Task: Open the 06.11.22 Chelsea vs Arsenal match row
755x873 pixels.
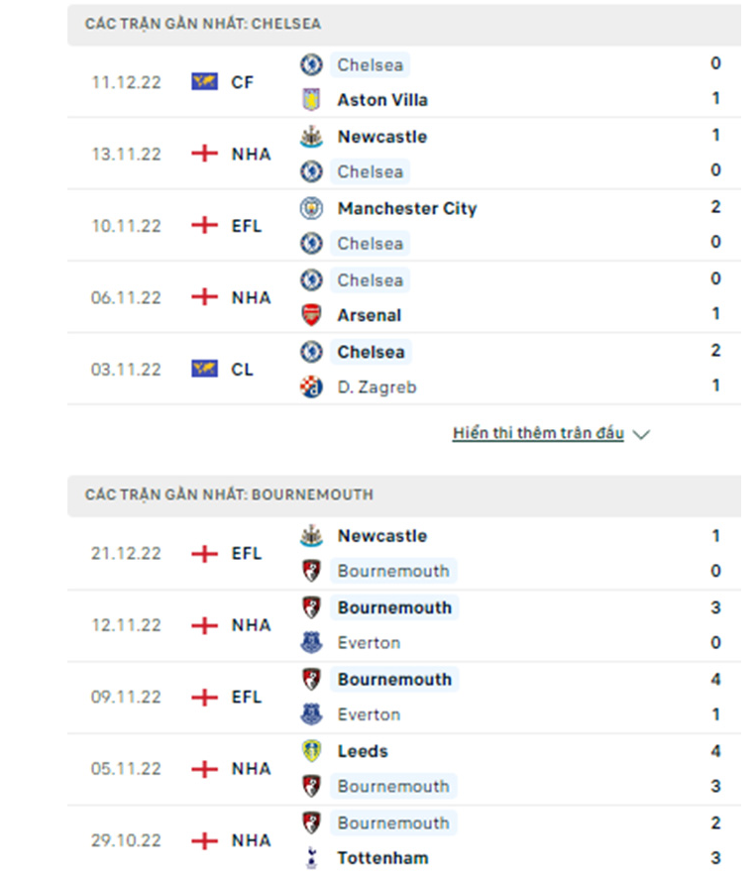Action: point(404,297)
